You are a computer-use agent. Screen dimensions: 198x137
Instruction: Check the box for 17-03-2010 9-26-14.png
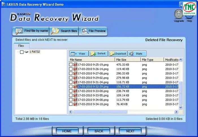pyautogui.click(x=71, y=69)
